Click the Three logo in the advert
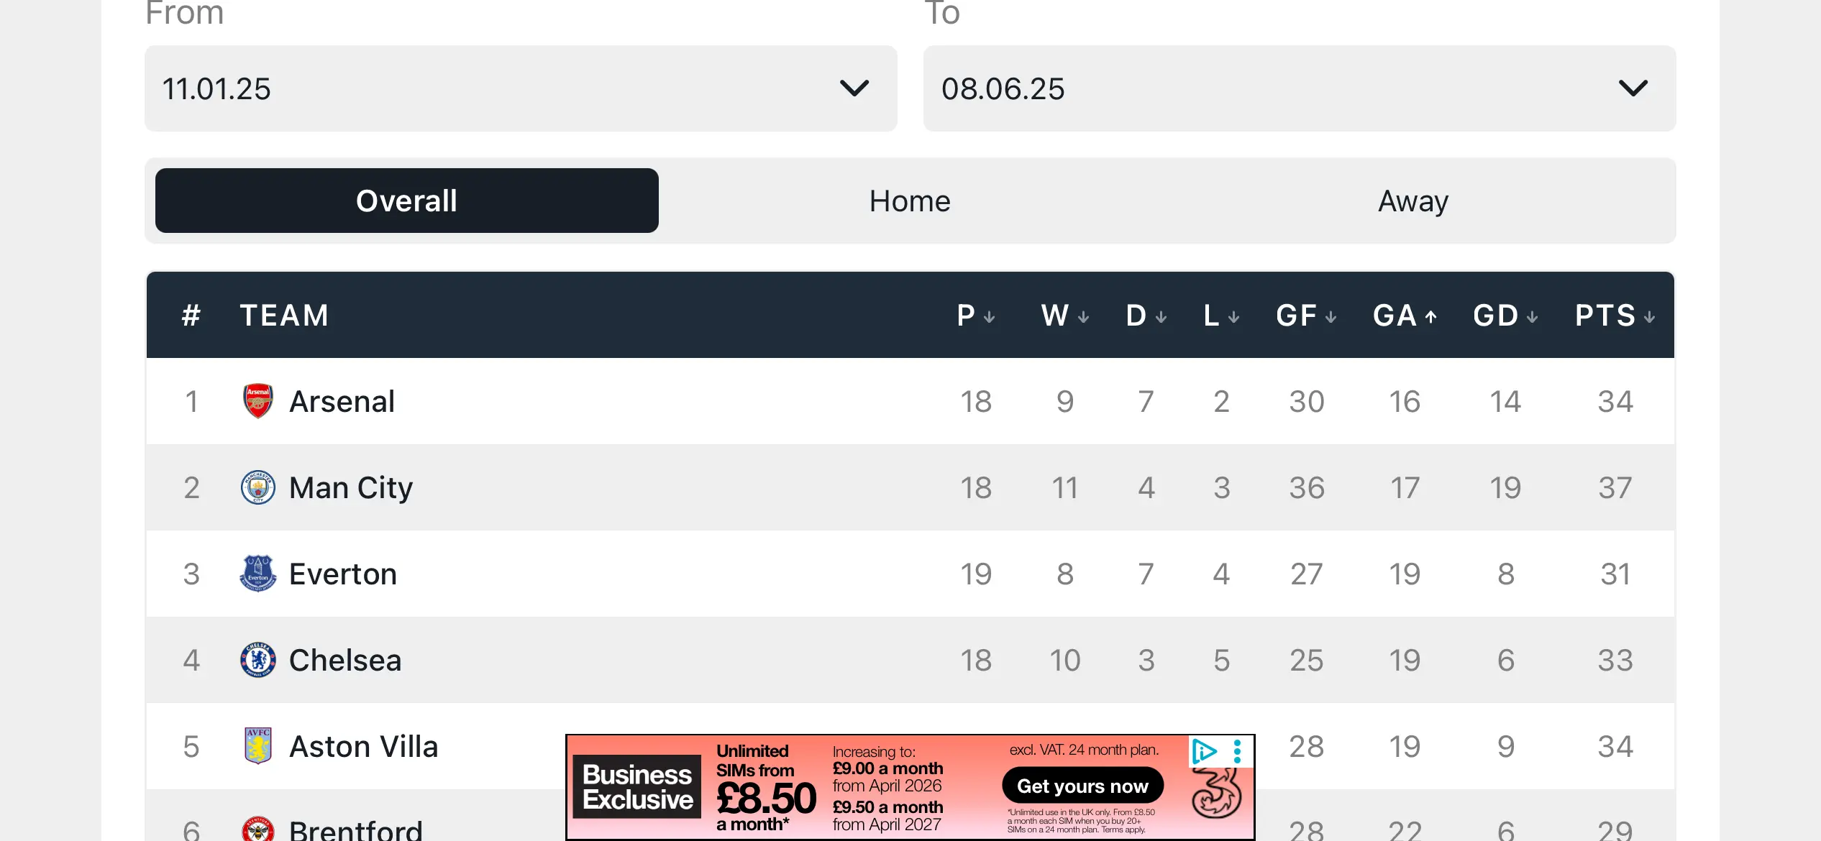 [x=1216, y=796]
